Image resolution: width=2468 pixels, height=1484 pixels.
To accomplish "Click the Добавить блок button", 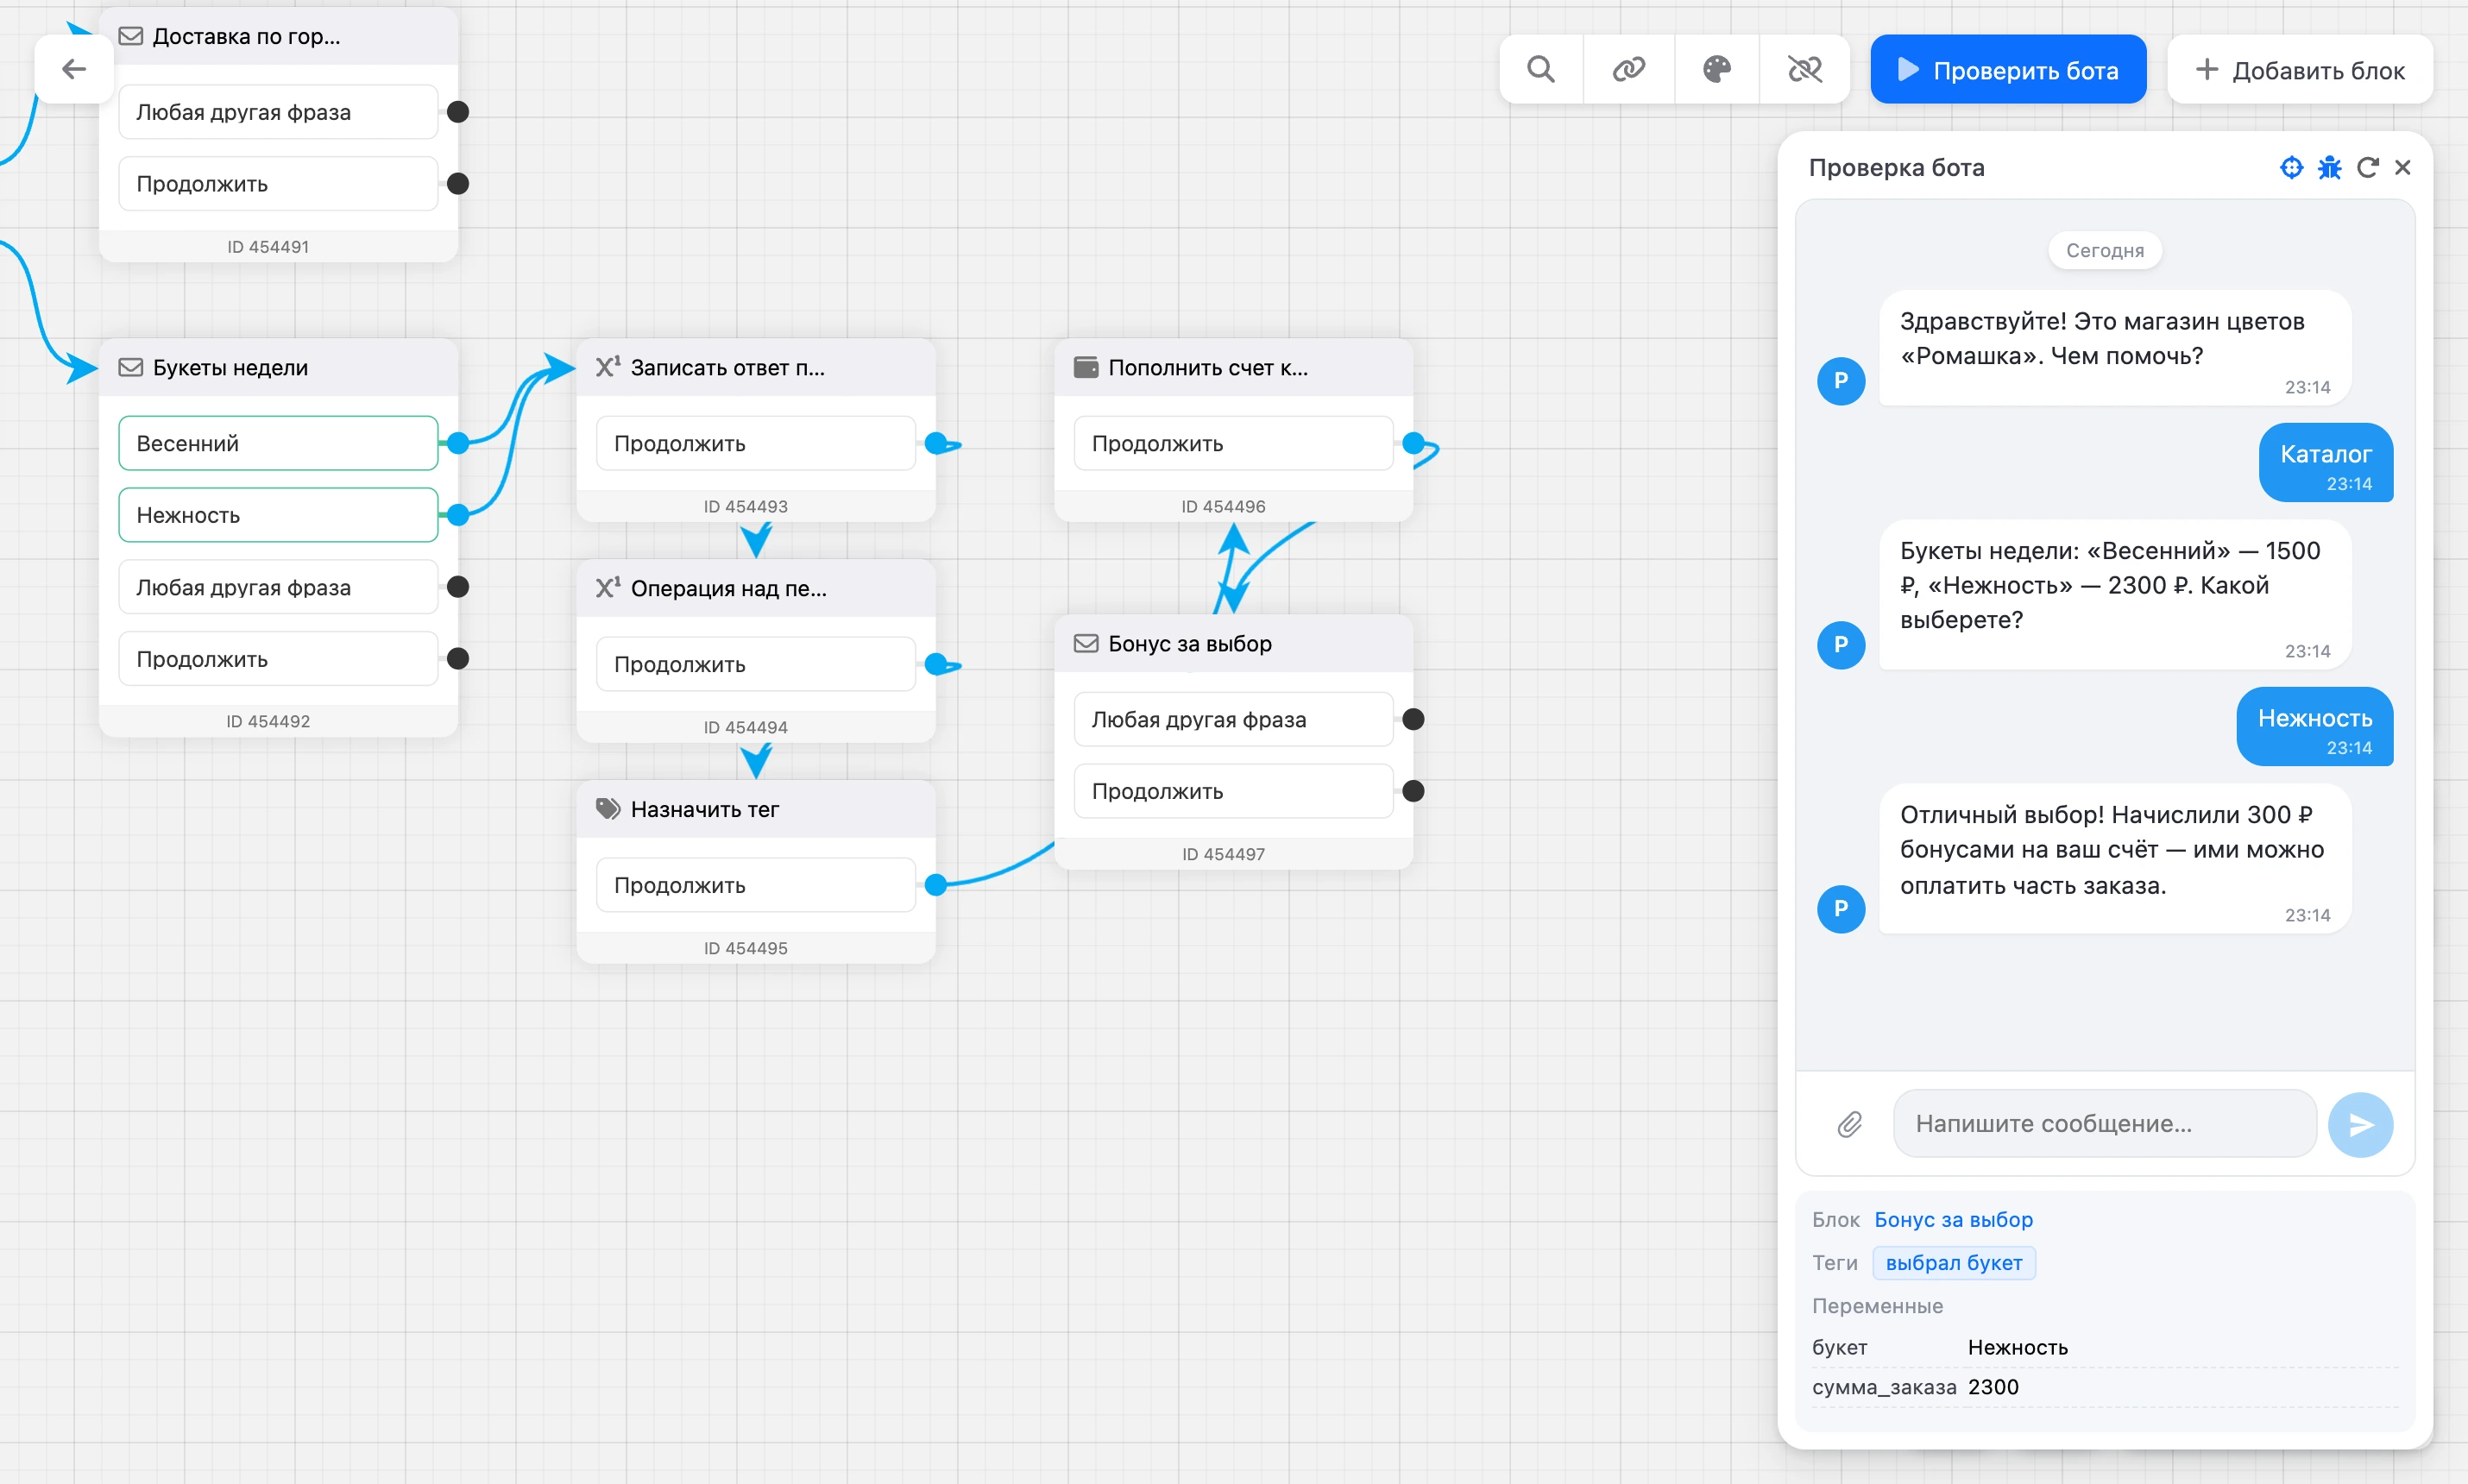I will tap(2300, 69).
